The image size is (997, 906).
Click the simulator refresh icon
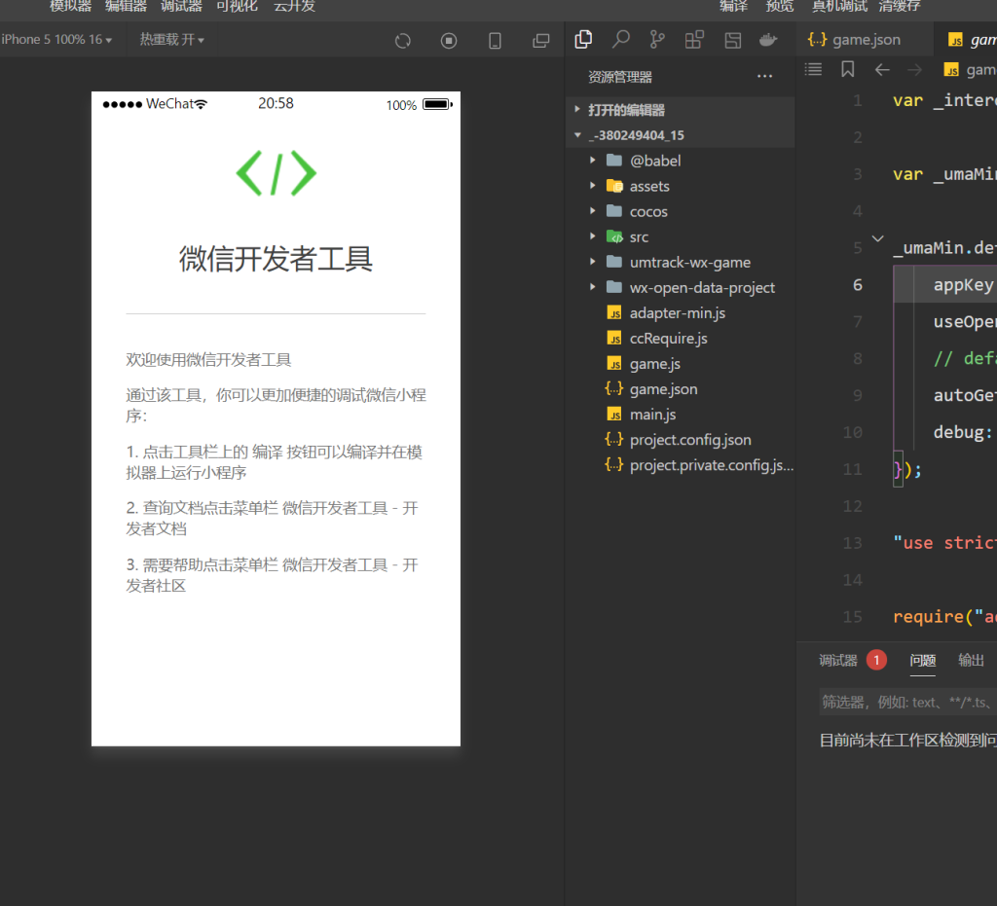[x=402, y=41]
